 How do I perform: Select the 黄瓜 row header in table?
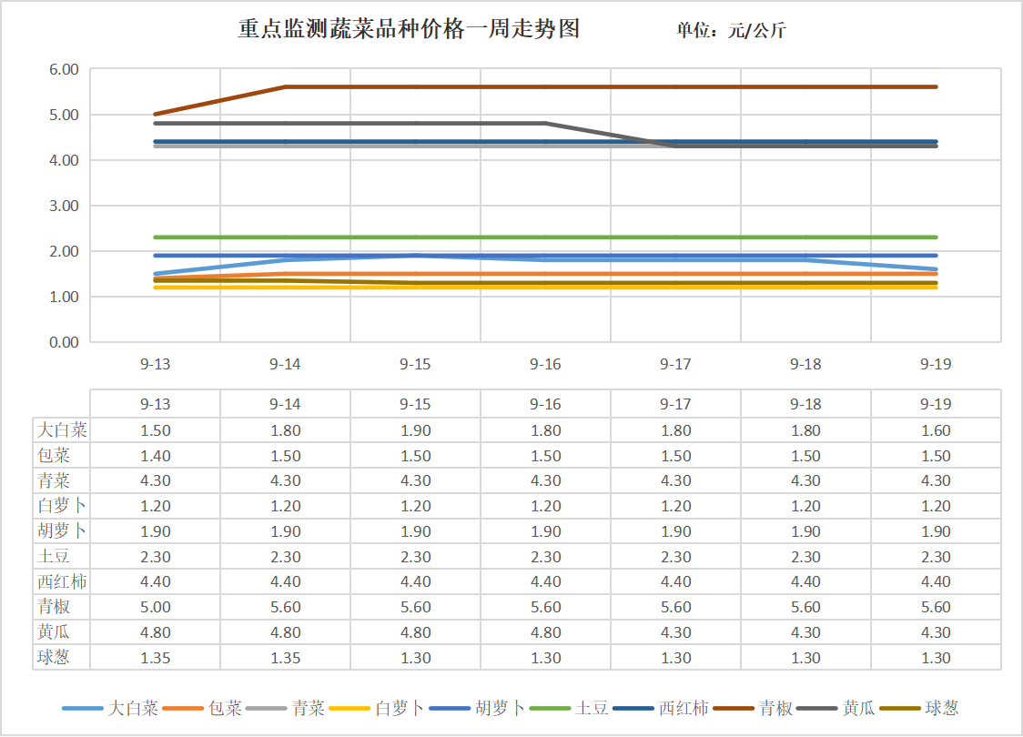(x=52, y=632)
